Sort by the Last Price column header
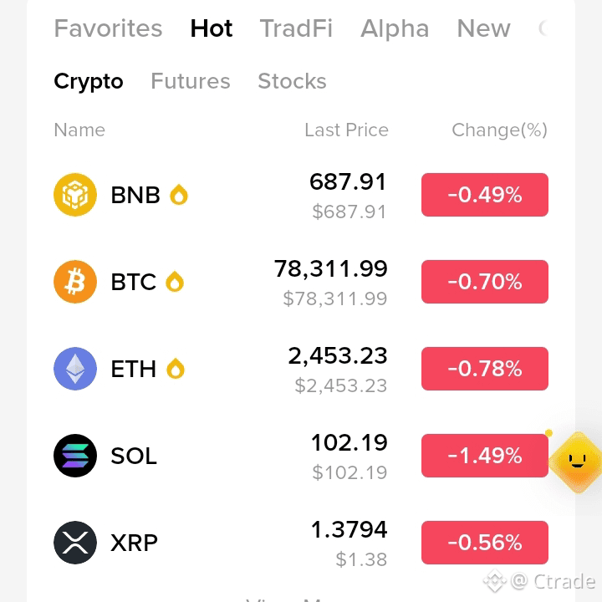Viewport: 602px width, 602px height. [347, 130]
